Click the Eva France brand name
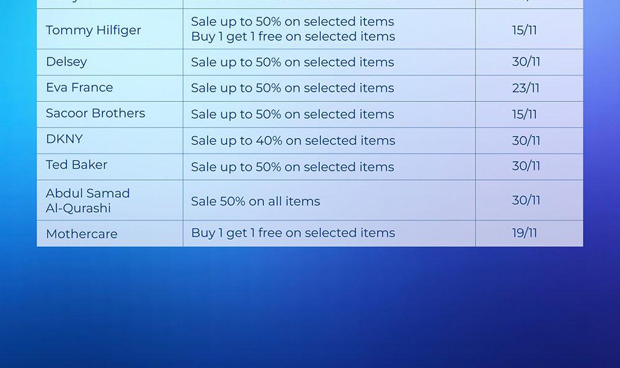The width and height of the screenshot is (620, 368). [x=79, y=88]
